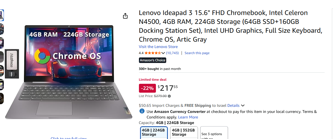Select the last product thumbnail in strip

point(1,98)
